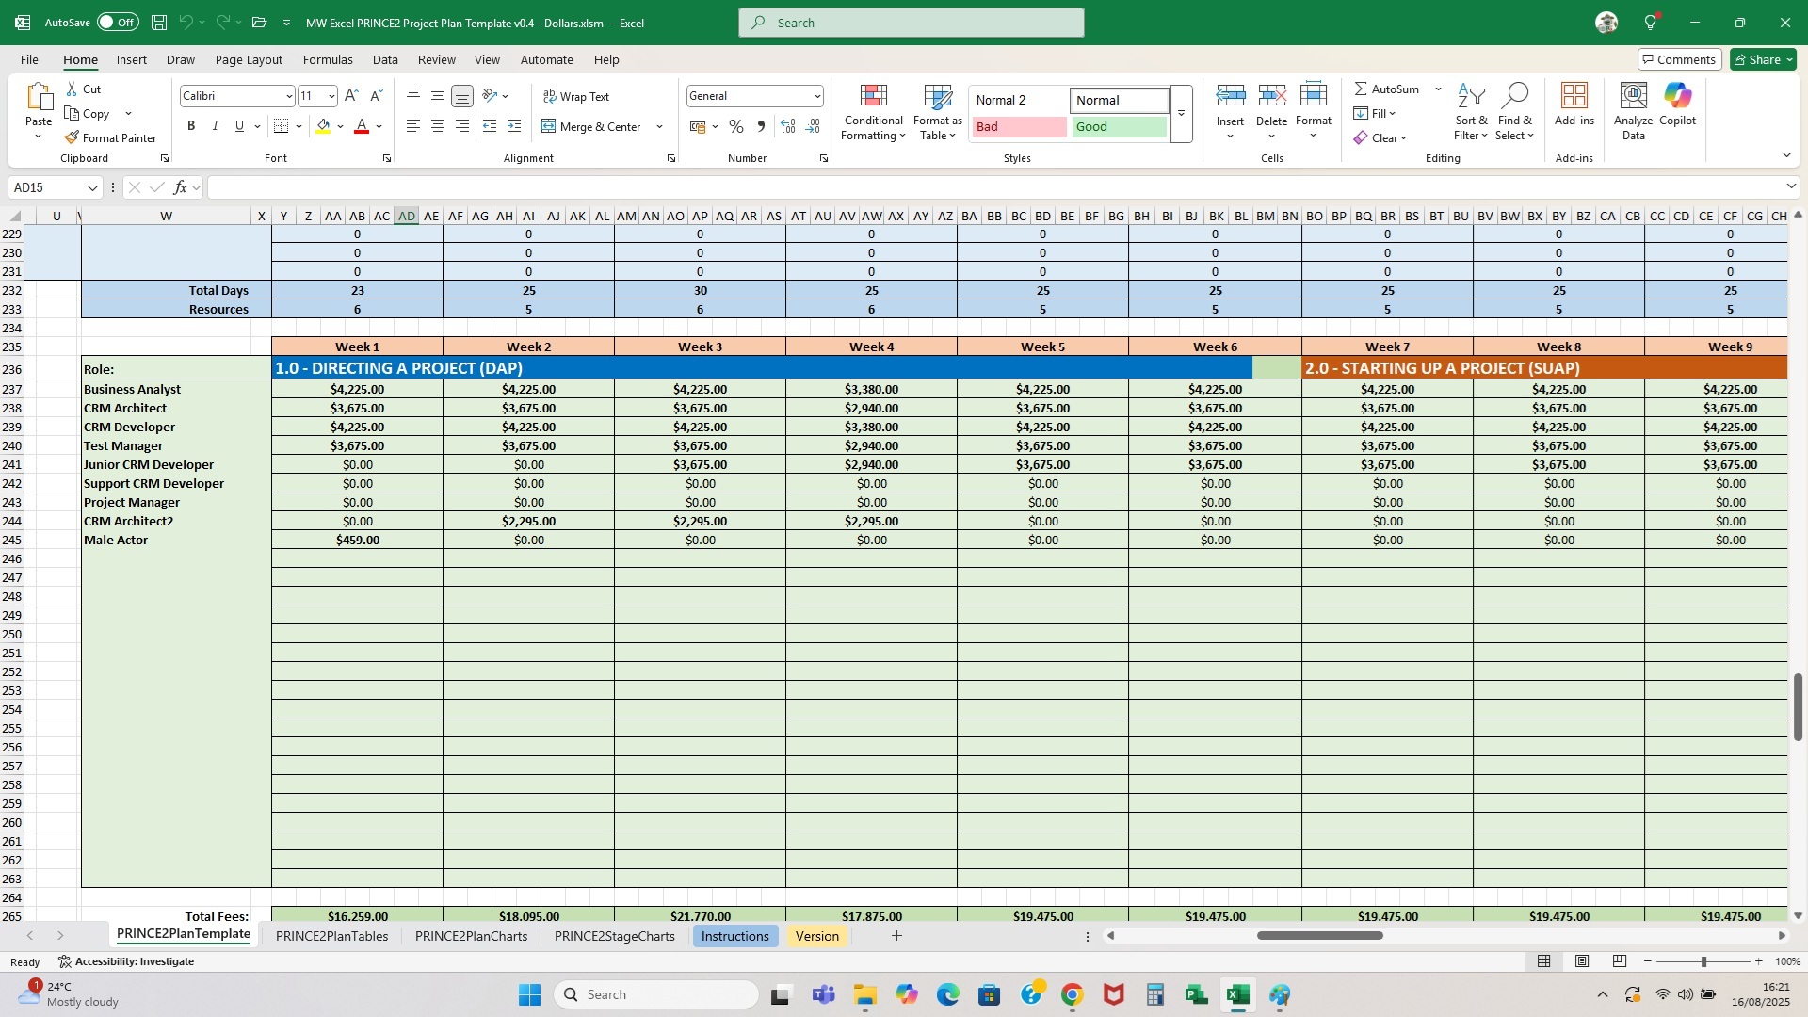The image size is (1808, 1017).
Task: Toggle Wrap Text on
Action: (x=575, y=96)
